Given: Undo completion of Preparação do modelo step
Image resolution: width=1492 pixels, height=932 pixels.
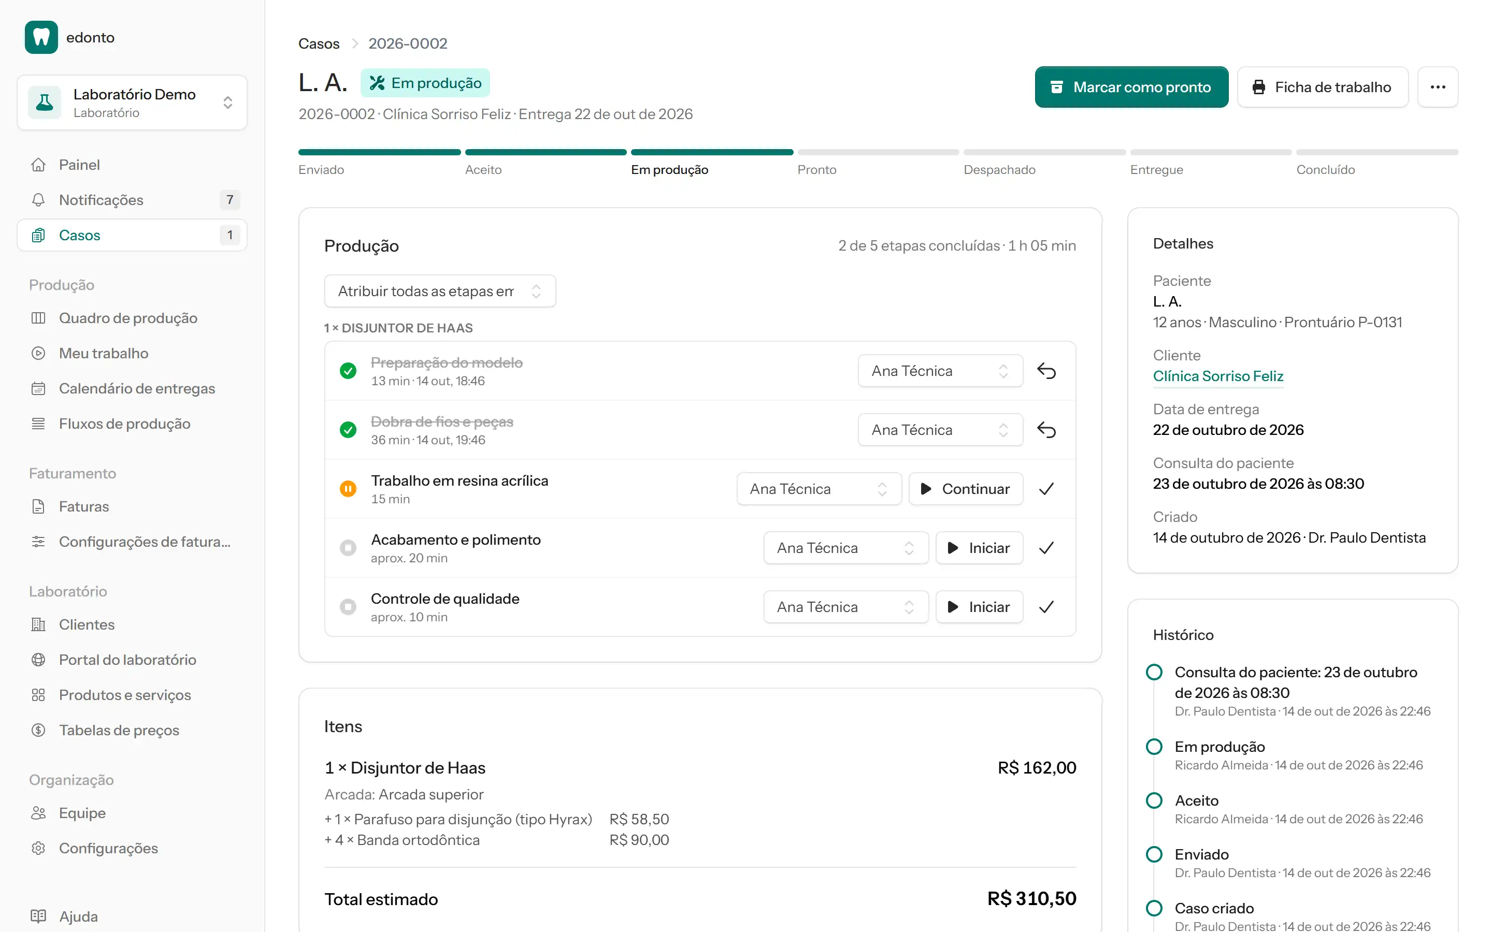Looking at the screenshot, I should click(1046, 371).
